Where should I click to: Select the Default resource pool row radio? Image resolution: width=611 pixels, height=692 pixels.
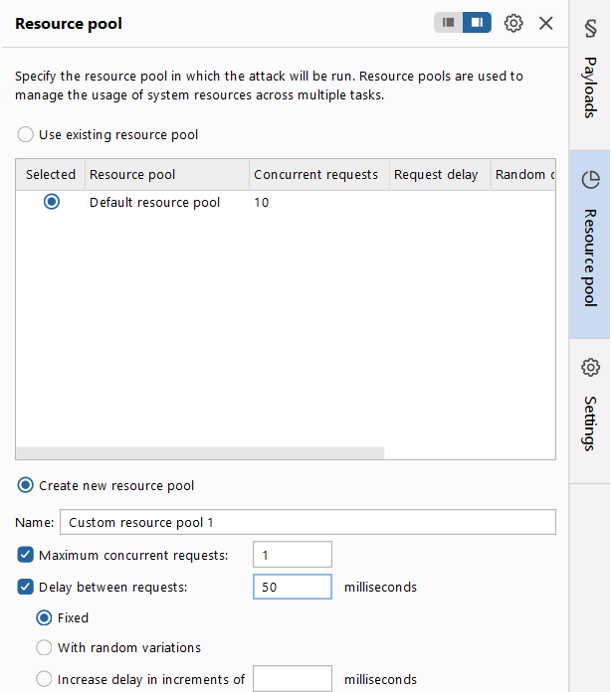click(x=52, y=202)
